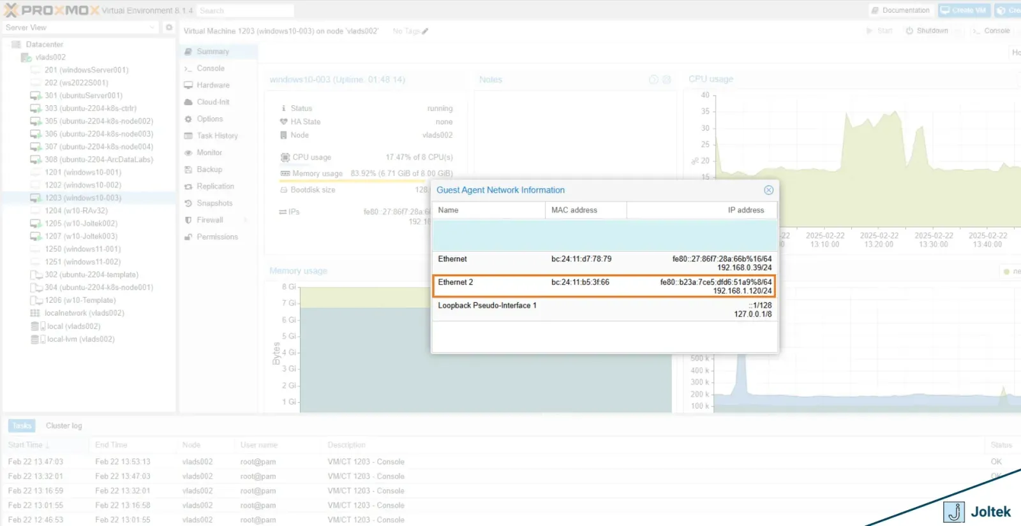Click the VM icon for 1205 (w10-Joltek002)
Viewport: 1021px width, 526px height.
(x=36, y=224)
